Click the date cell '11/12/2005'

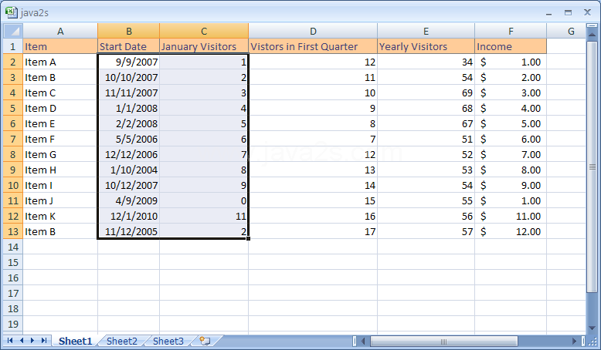pyautogui.click(x=129, y=231)
